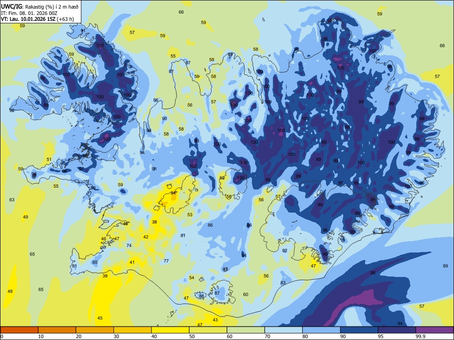Click the humidity value 42 on the map
This screenshot has height=340, width=454.
click(x=146, y=237)
